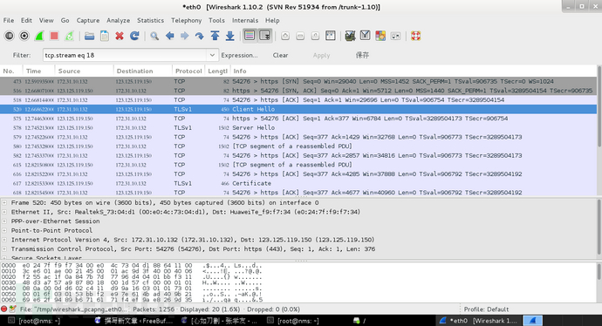Select packet 578 Server Hello row
Viewport: 602px width, 326px height.
click(x=298, y=128)
